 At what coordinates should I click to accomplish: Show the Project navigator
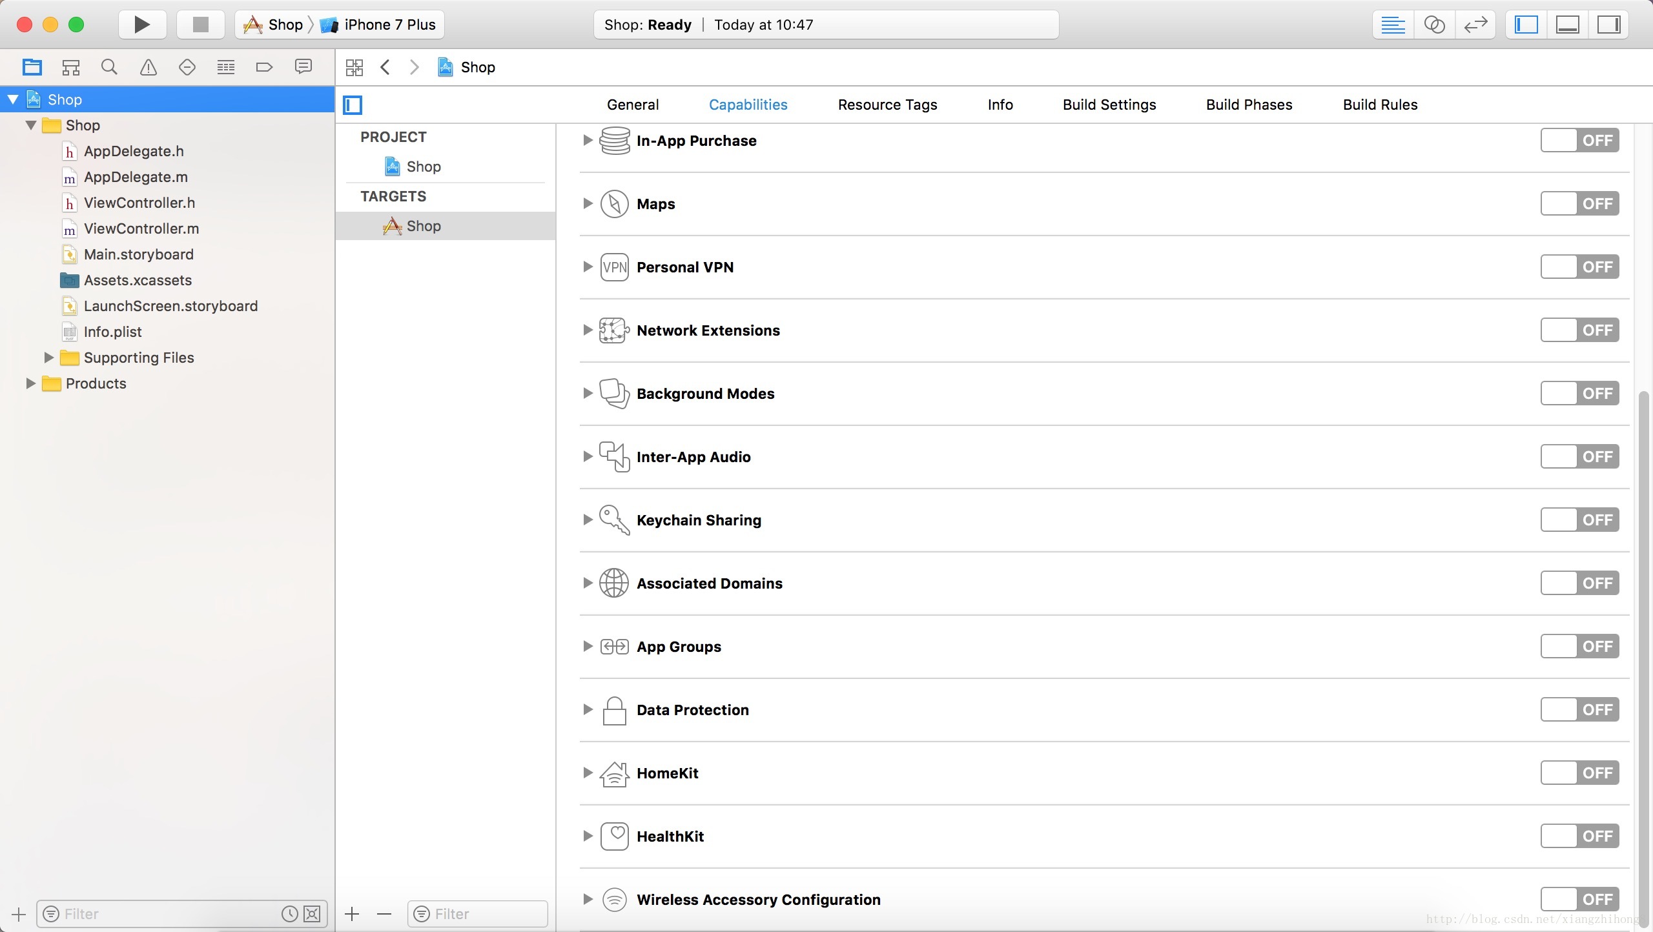32,67
